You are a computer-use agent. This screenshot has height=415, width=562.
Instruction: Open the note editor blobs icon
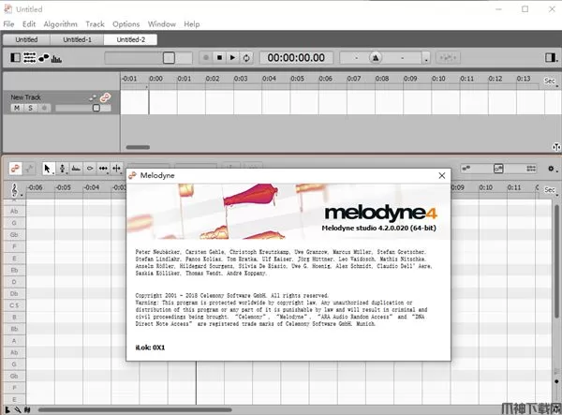click(44, 58)
